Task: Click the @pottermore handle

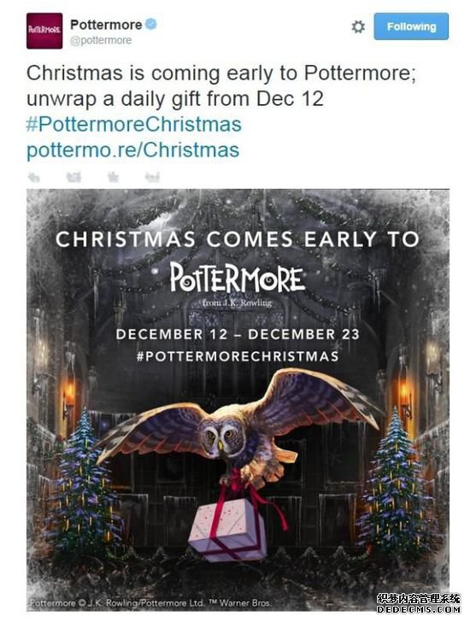Action: (x=101, y=40)
